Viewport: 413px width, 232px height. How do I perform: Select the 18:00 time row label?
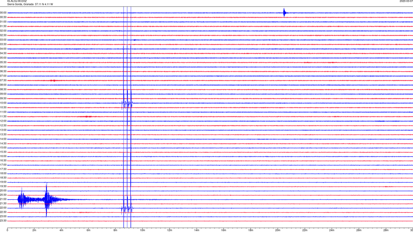pos(3,174)
